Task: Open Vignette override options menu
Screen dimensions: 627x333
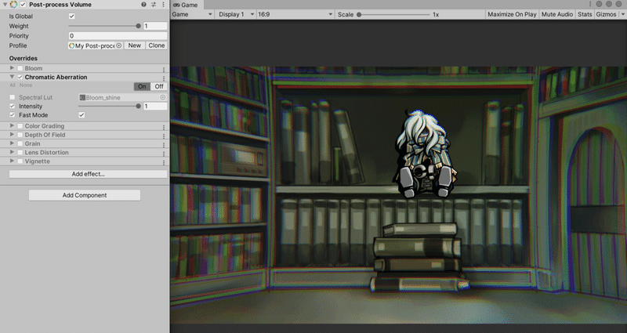Action: [164, 161]
